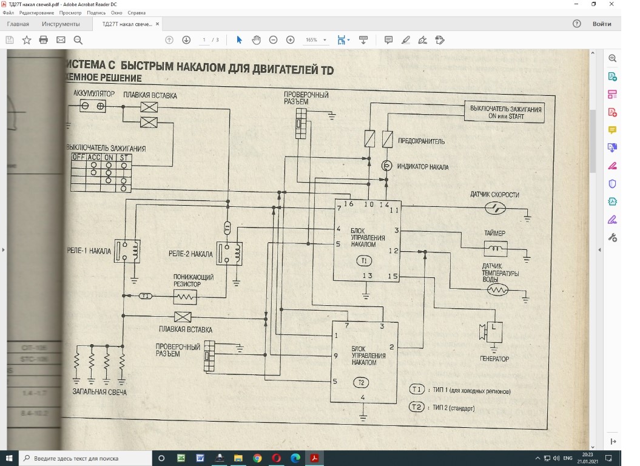Go to the previous page with the up arrow
The height and width of the screenshot is (466, 640).
click(x=169, y=40)
